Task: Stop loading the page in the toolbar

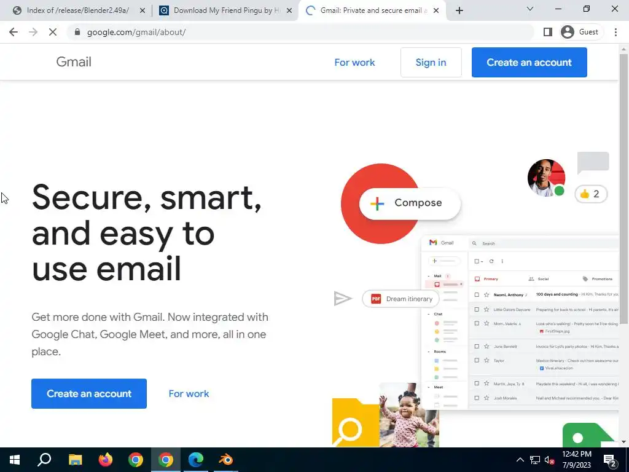Action: coord(53,32)
